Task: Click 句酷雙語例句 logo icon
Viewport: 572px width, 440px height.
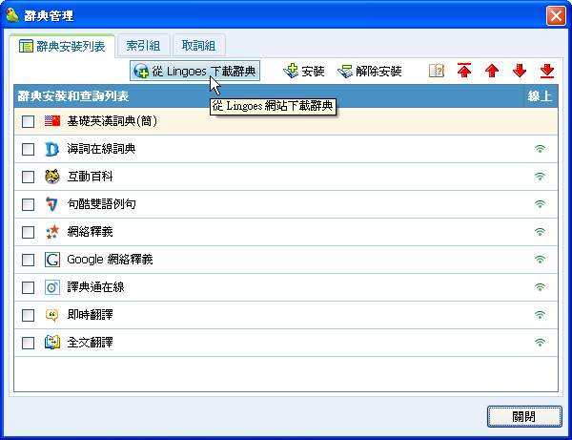Action: 51,204
